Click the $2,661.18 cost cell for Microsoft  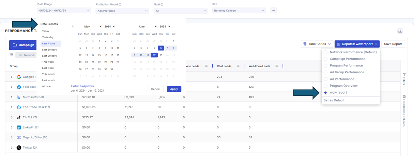click(x=89, y=97)
